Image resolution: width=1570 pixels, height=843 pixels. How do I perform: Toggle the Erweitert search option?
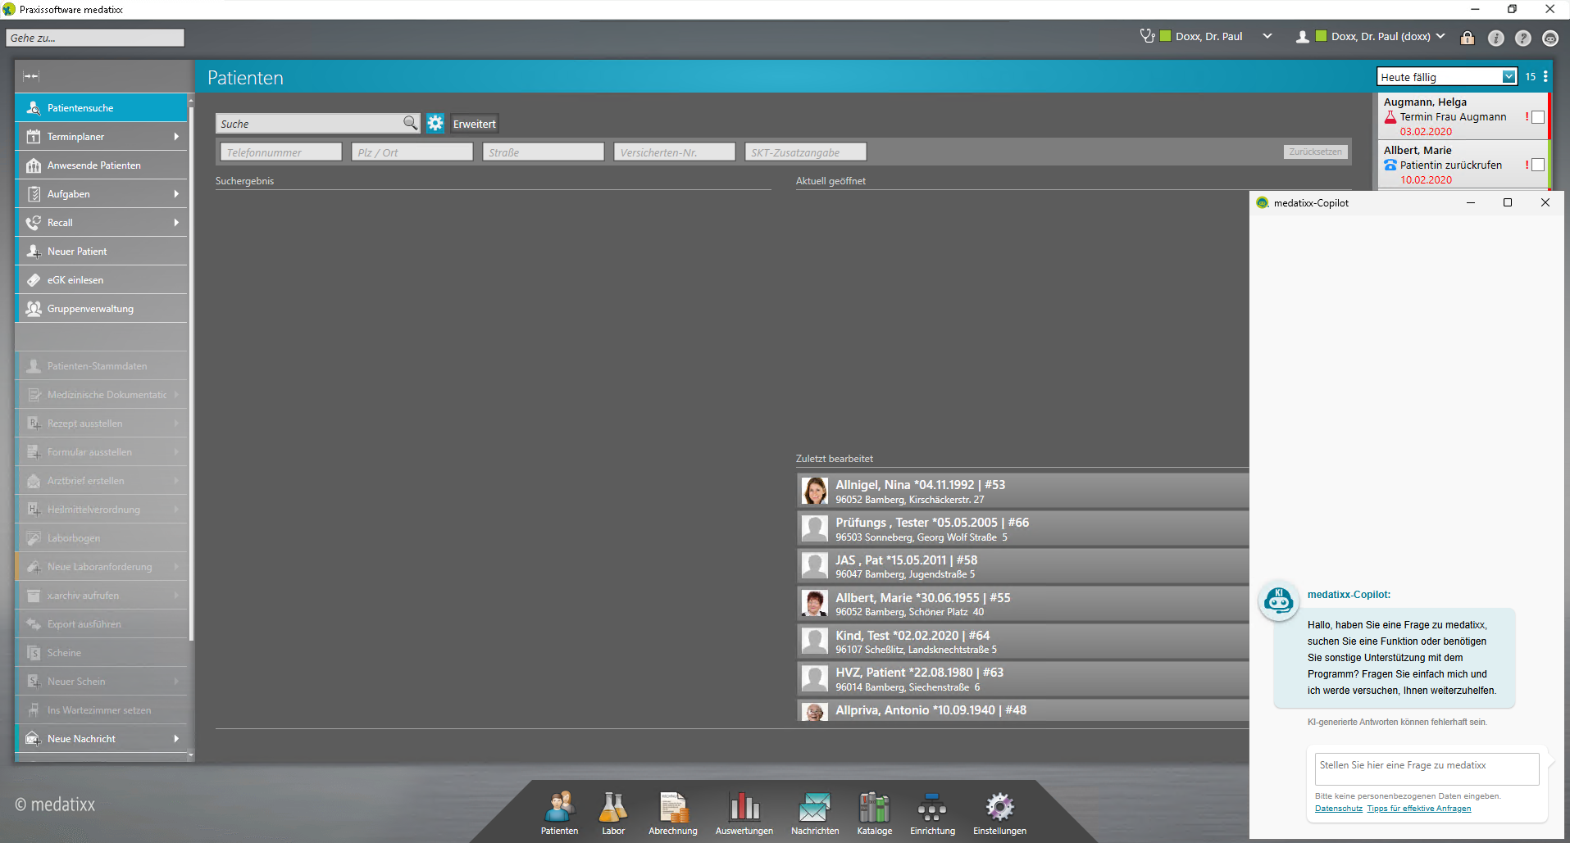[474, 124]
